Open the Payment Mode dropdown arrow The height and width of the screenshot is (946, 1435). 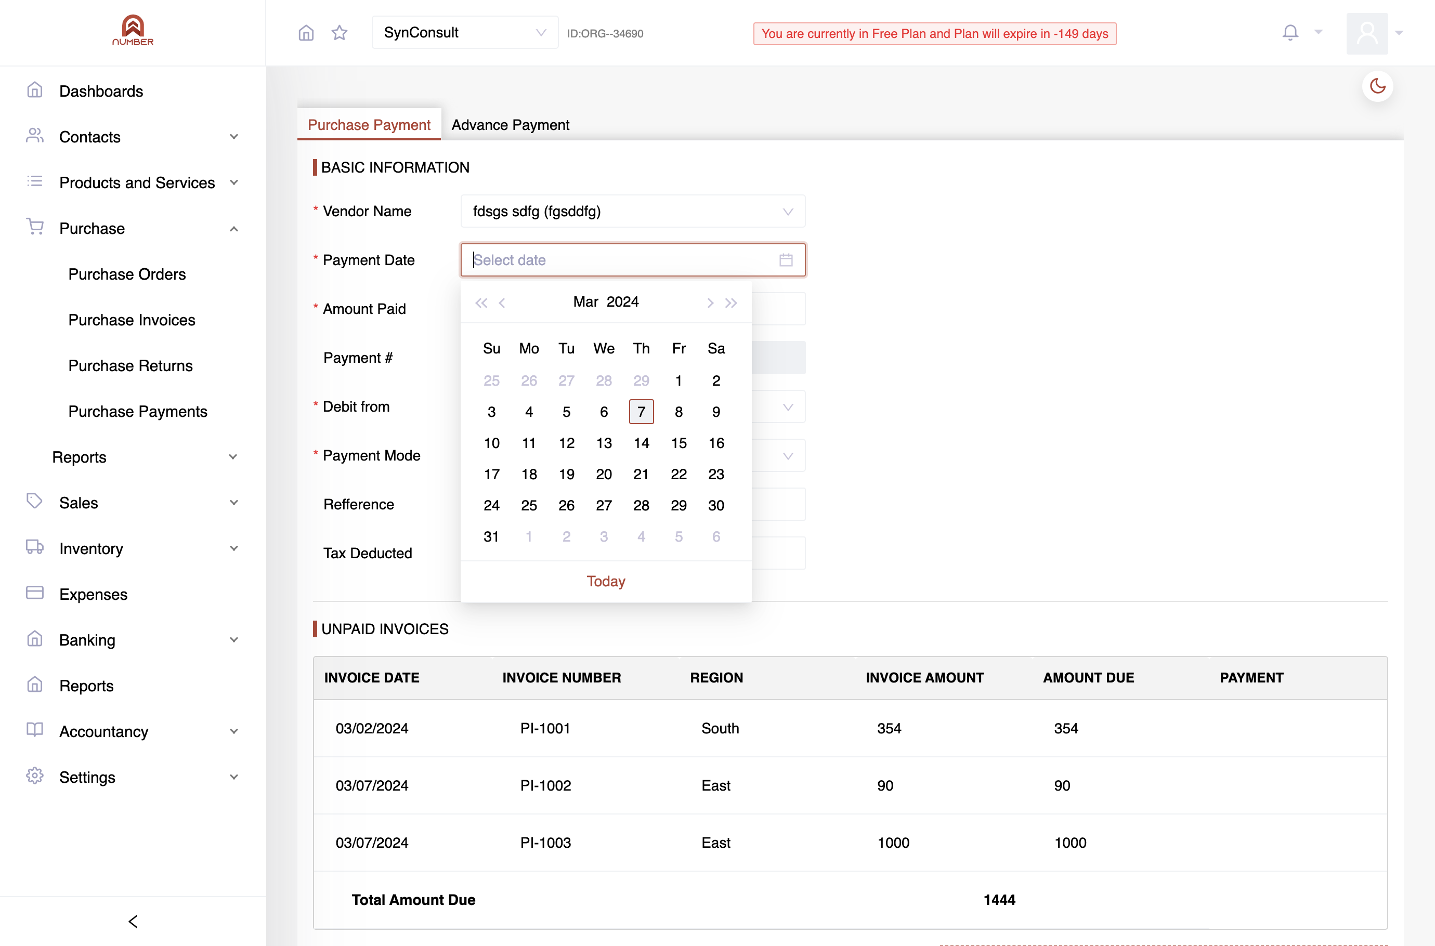click(x=788, y=456)
